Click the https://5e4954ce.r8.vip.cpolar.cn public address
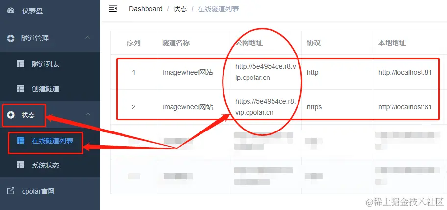Screen dimensions: 447x210 266,107
